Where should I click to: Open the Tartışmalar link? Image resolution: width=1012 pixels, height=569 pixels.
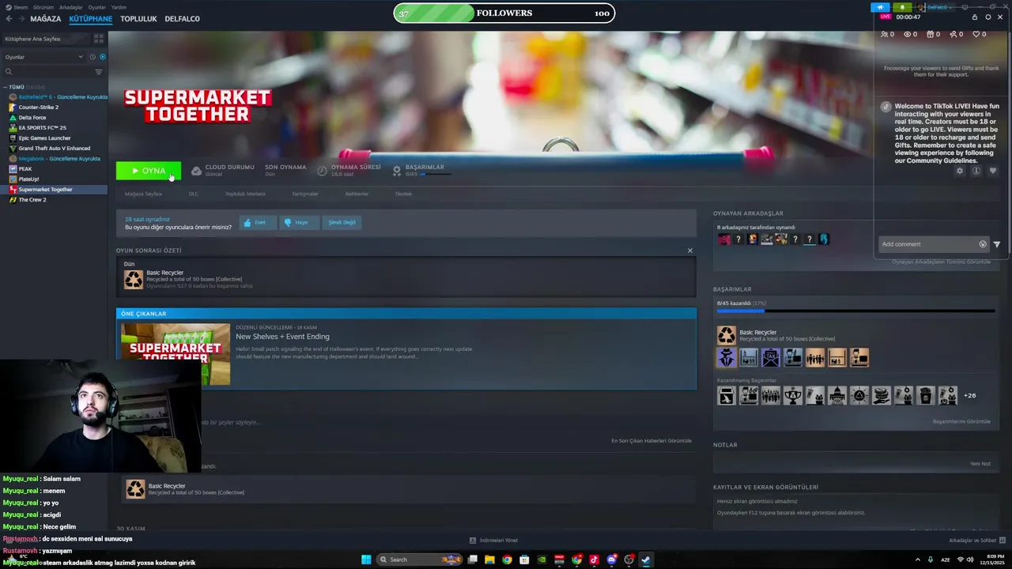(x=305, y=194)
